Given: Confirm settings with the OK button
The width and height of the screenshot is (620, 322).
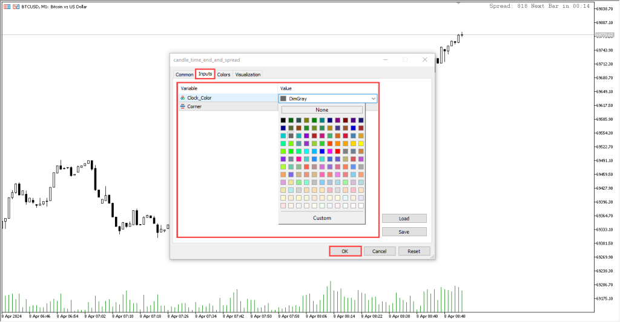Looking at the screenshot, I should 345,251.
